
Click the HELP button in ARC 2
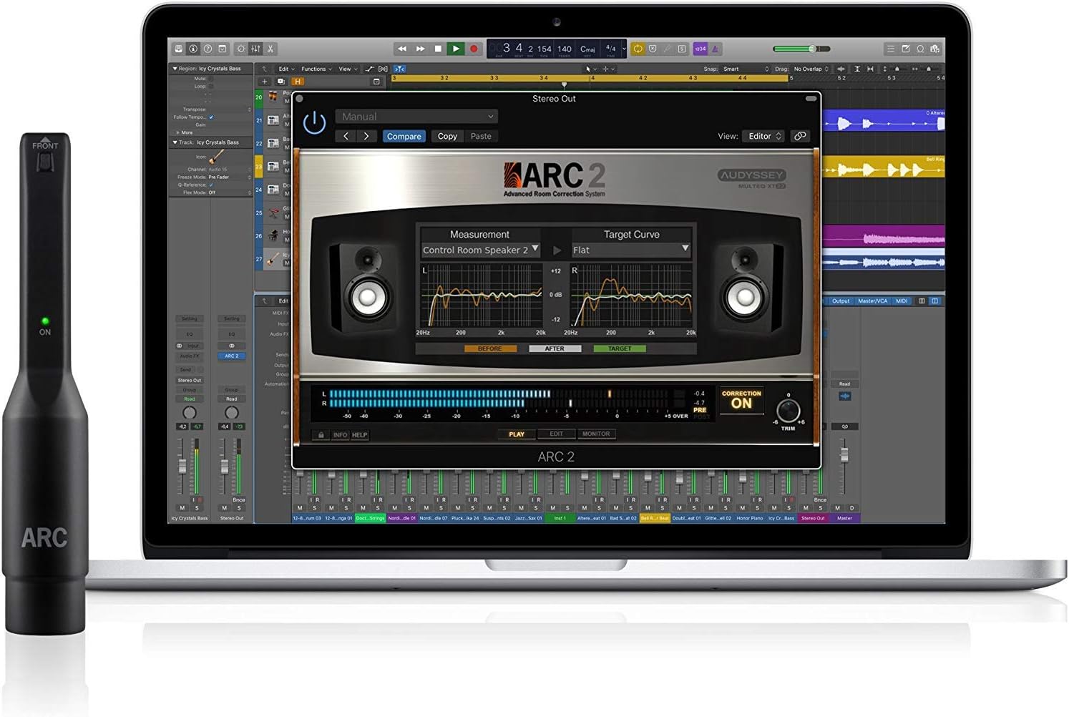point(359,435)
